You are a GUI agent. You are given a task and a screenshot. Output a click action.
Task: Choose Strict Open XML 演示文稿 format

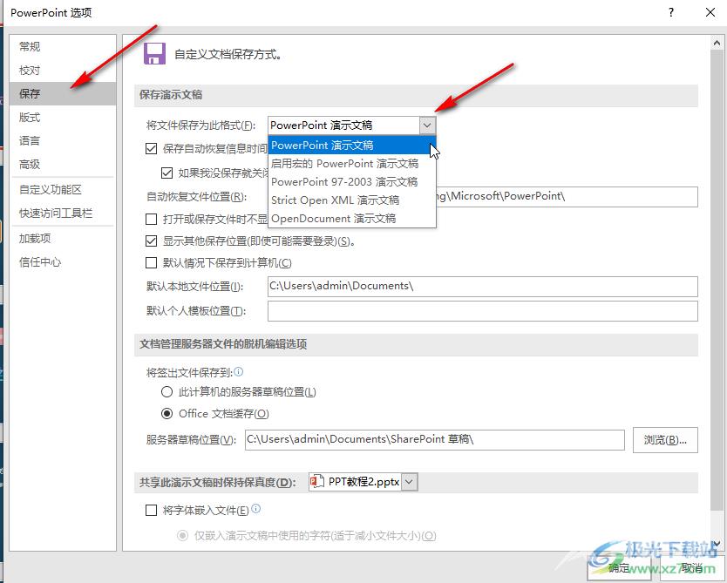(x=352, y=200)
